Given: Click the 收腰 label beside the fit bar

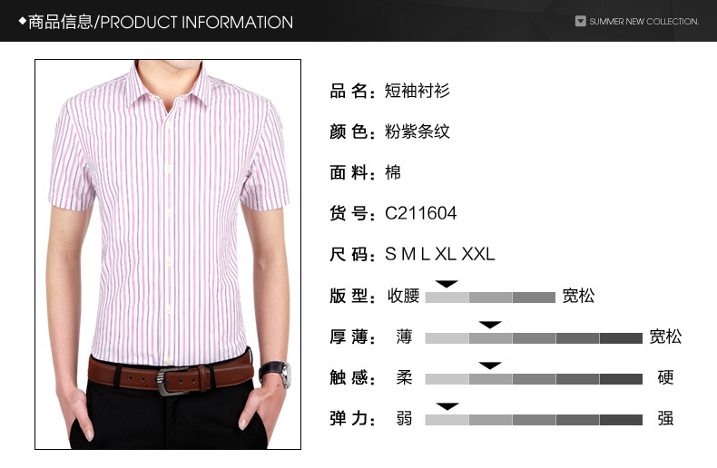Looking at the screenshot, I should click(x=404, y=296).
